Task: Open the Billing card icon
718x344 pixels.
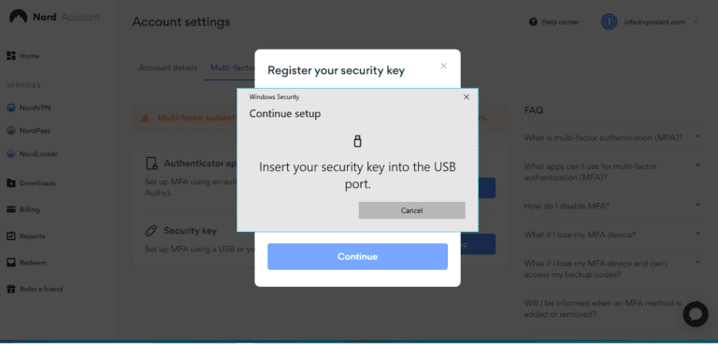Action: coord(11,209)
